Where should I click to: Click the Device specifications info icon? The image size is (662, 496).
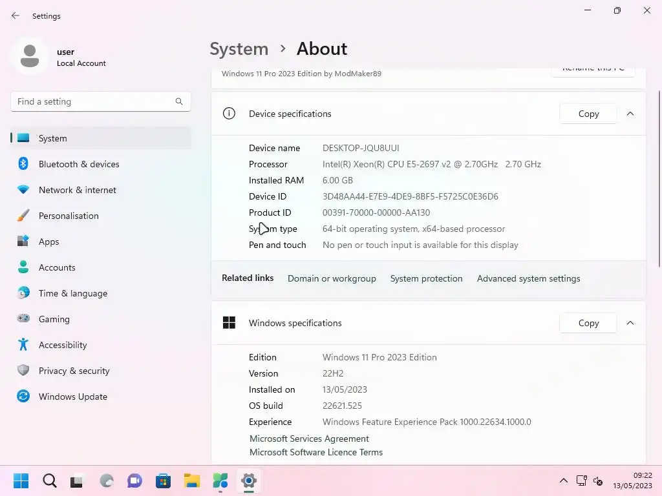(229, 114)
